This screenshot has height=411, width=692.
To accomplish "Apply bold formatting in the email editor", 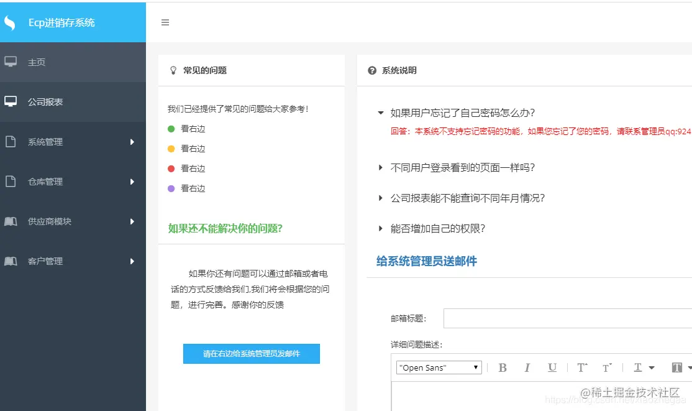I will (503, 367).
